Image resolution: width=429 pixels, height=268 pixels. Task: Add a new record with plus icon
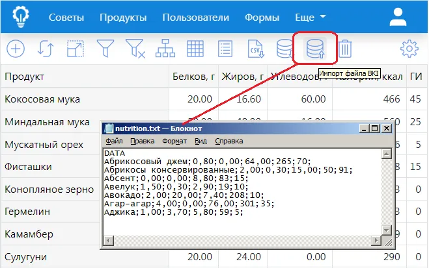16,49
